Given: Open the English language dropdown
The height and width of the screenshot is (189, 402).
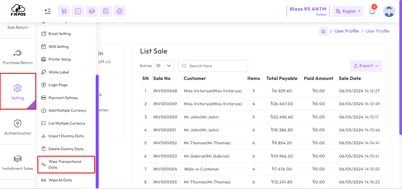Looking at the screenshot, I should (x=348, y=11).
